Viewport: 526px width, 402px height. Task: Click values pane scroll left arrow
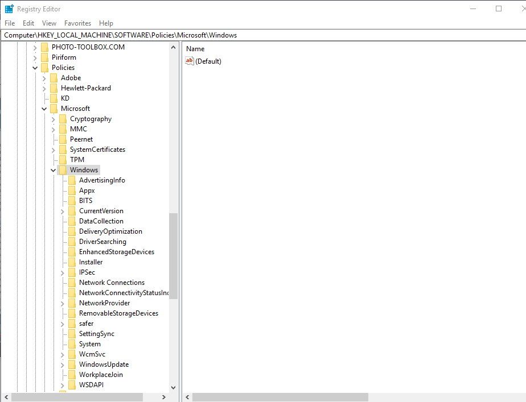click(x=187, y=397)
